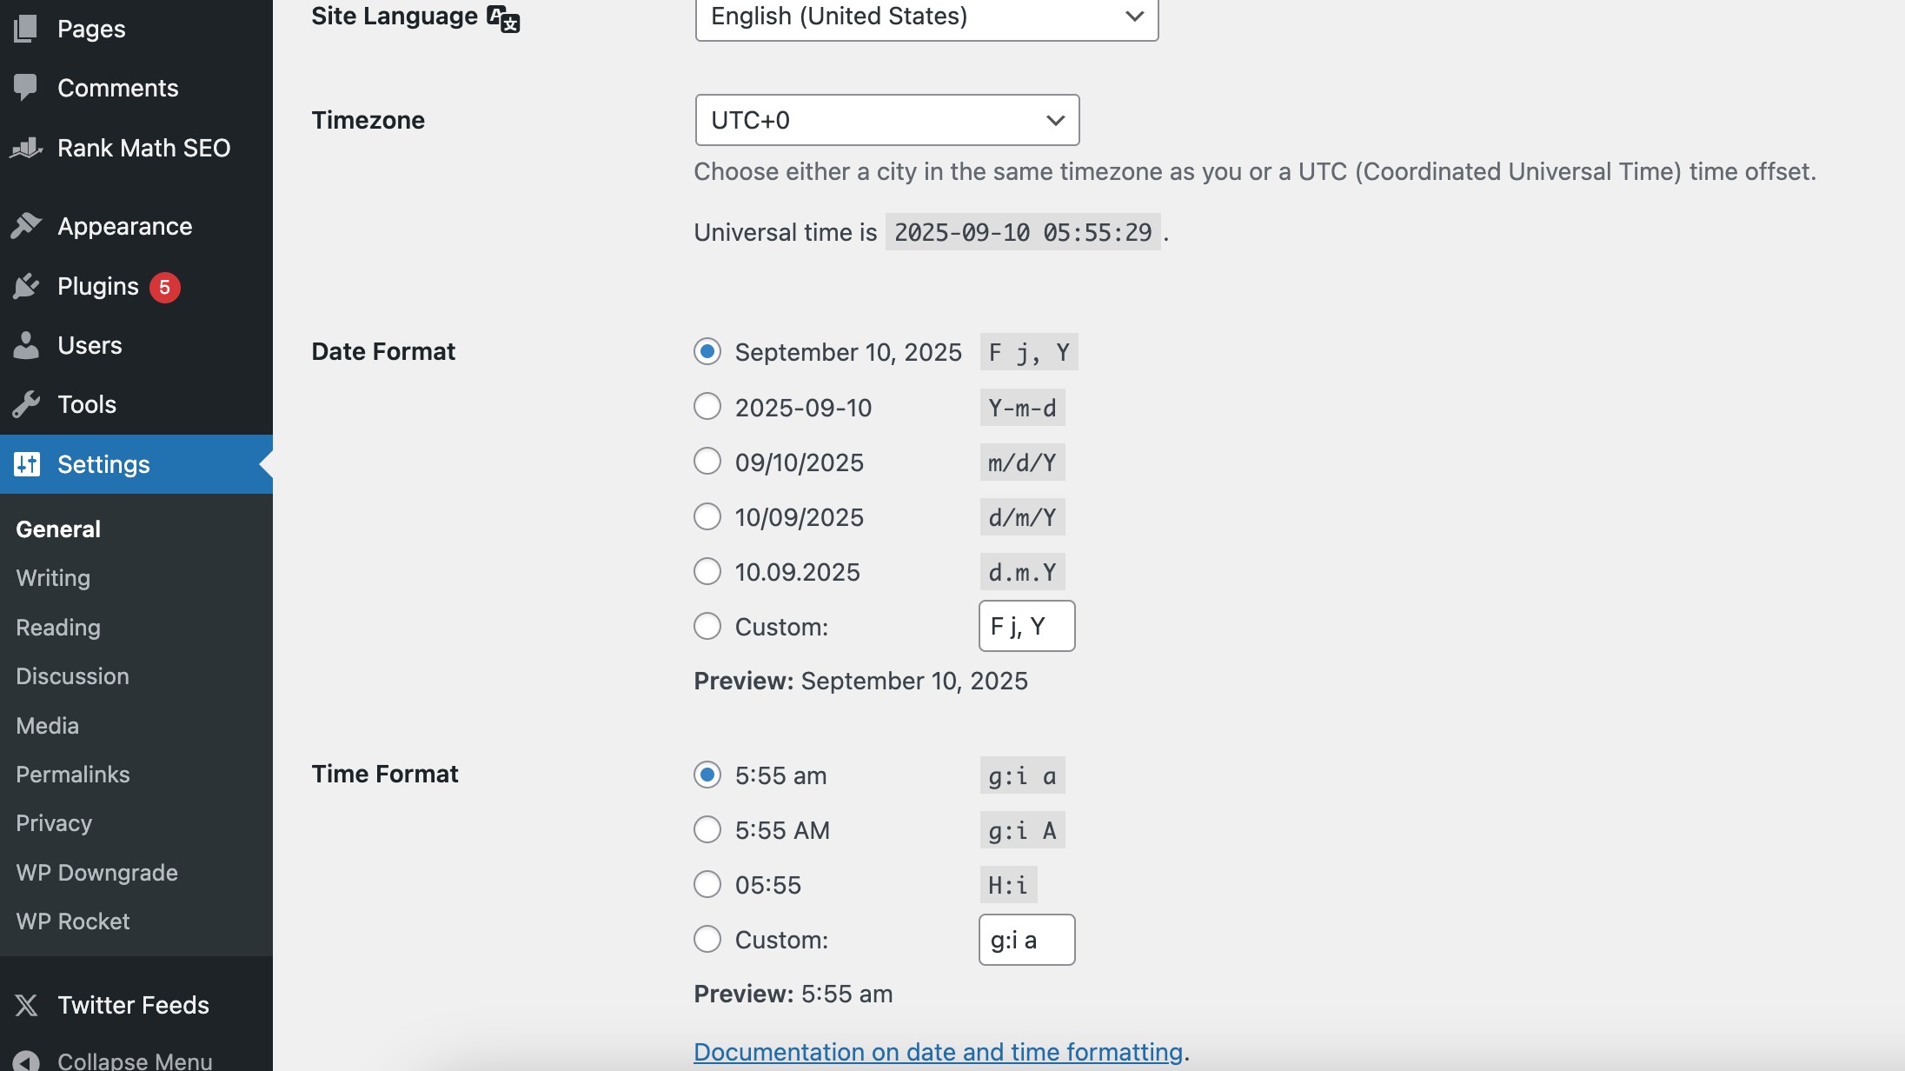Image resolution: width=1905 pixels, height=1071 pixels.
Task: Select the 2025-09-10 date format radio
Action: pos(707,407)
